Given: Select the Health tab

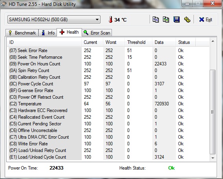Looking at the screenshot, I should pyautogui.click(x=69, y=32).
